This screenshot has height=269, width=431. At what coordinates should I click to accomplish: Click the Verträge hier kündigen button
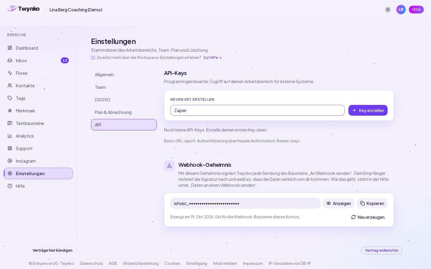pyautogui.click(x=52, y=250)
